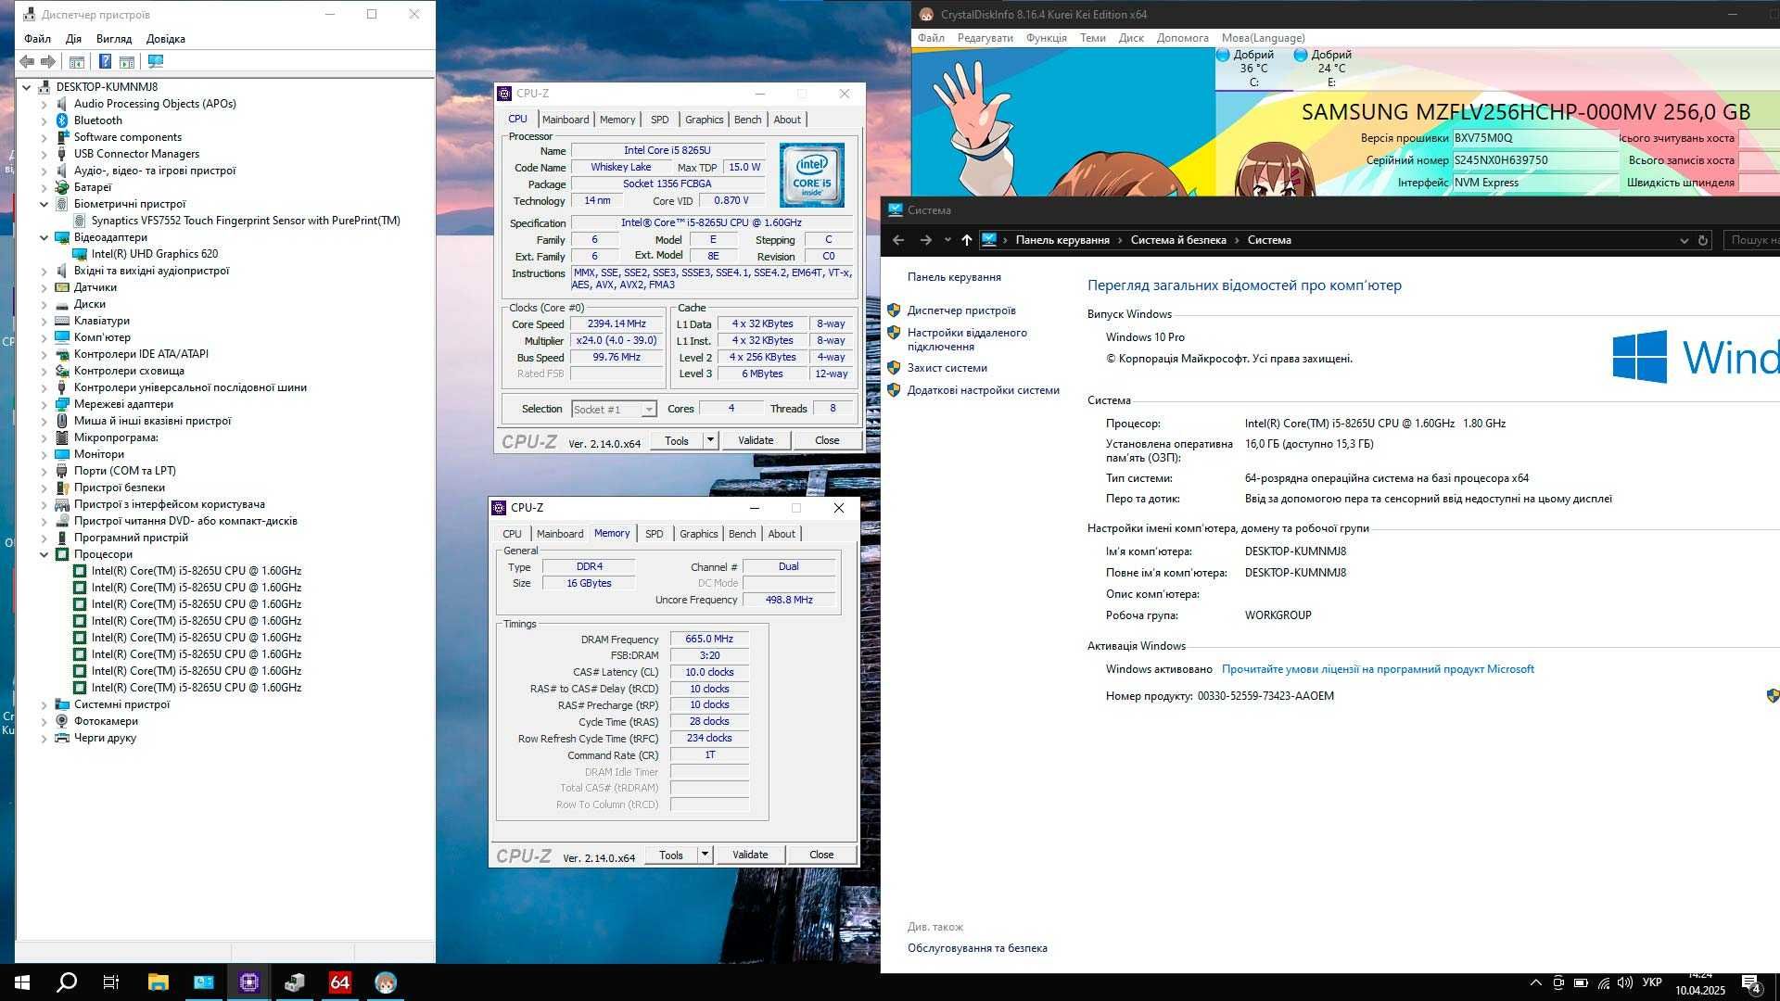Open the AIDA64 red 64 taskbar icon
This screenshot has width=1780, height=1001.
[x=340, y=982]
